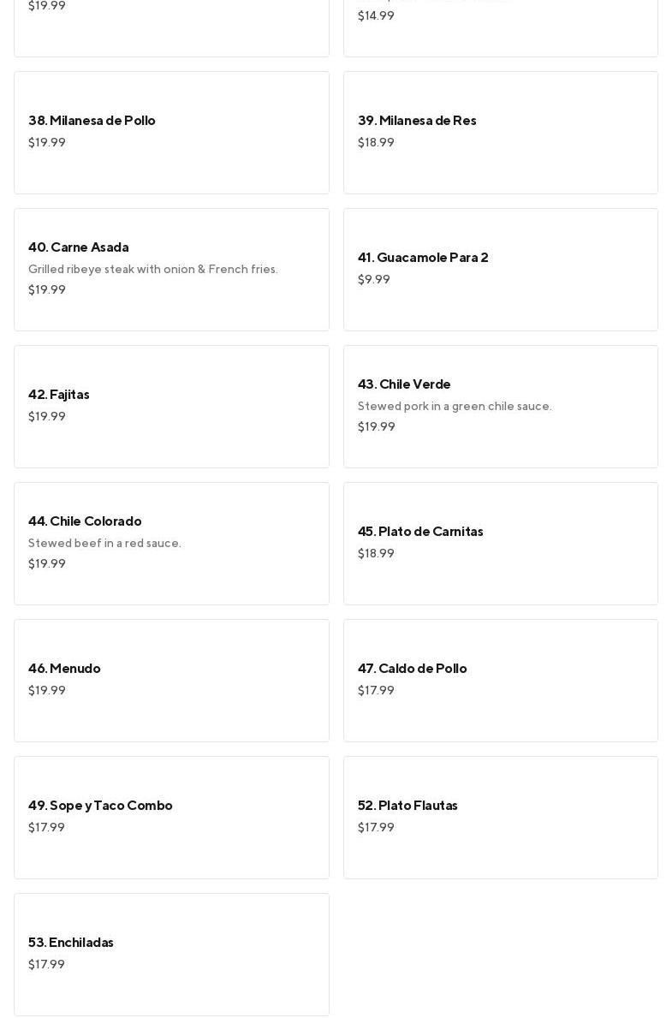Click the $18.99 price under Plato de Carnitas
The width and height of the screenshot is (672, 1018).
[x=376, y=554]
